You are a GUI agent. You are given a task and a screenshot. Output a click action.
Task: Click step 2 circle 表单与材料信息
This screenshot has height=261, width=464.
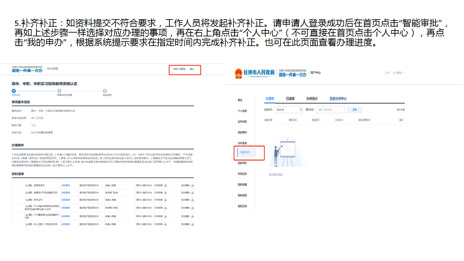(x=59, y=91)
